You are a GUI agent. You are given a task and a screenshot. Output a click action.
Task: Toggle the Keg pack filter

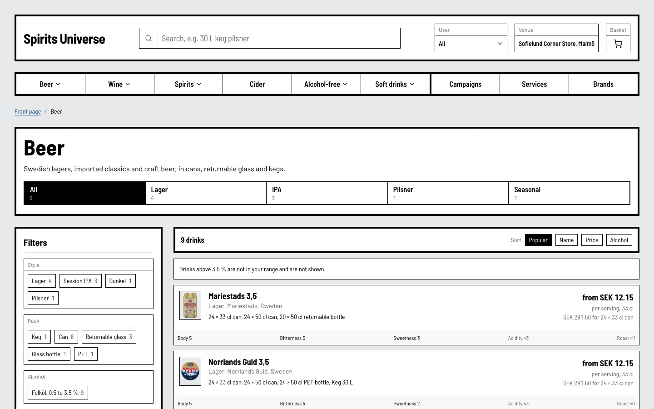39,337
